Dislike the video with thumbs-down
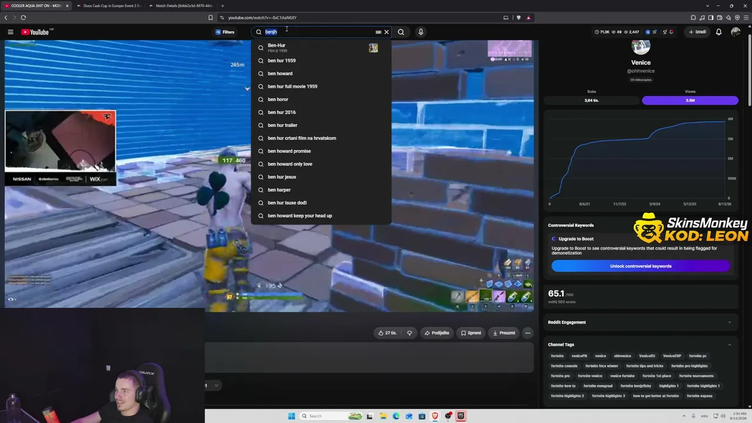Screen dimensions: 752x423 pos(409,333)
